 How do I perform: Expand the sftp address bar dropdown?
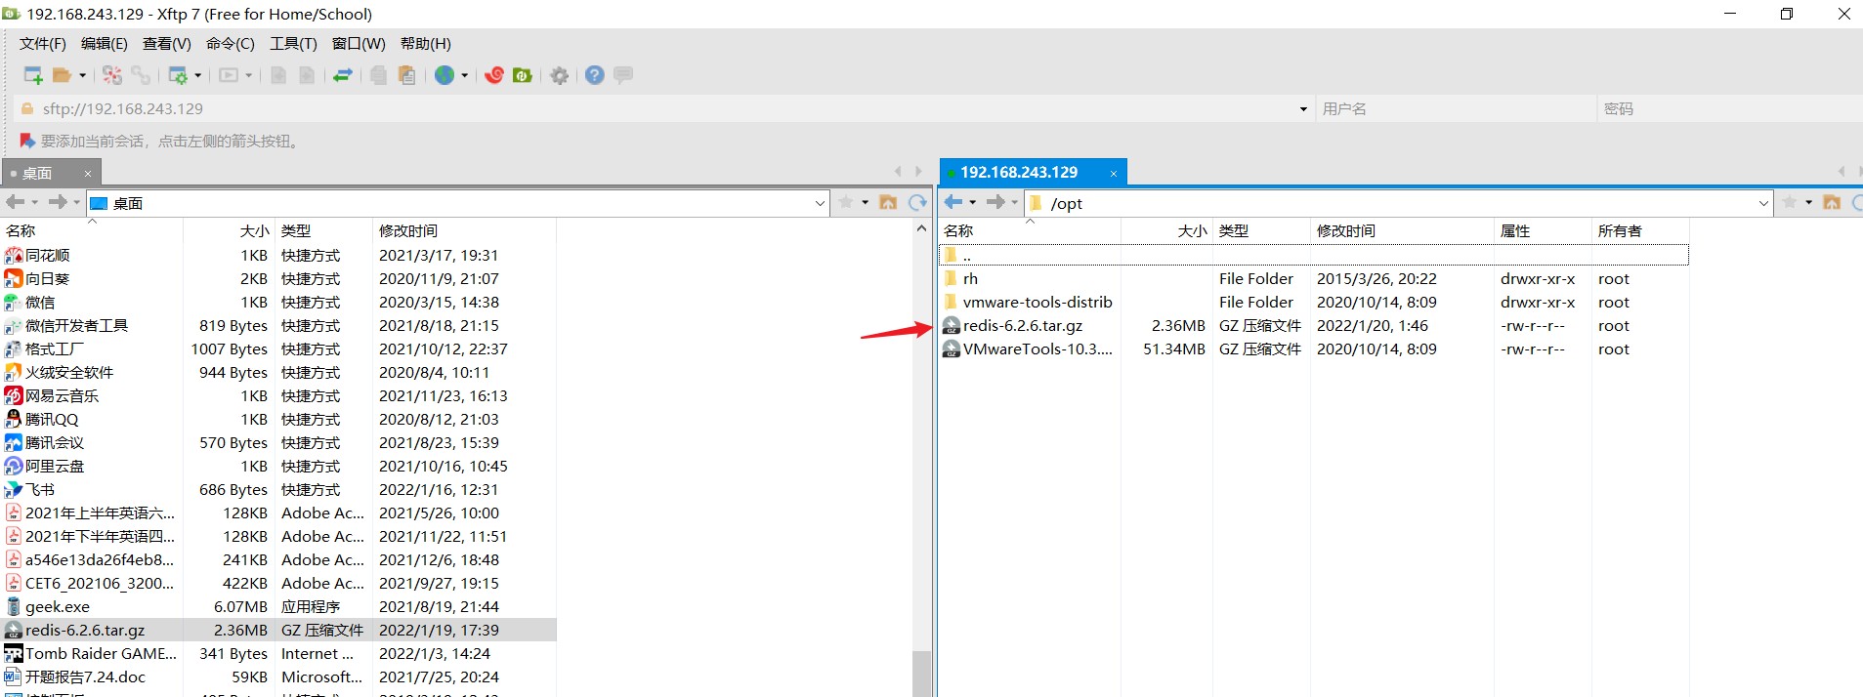click(x=1303, y=109)
